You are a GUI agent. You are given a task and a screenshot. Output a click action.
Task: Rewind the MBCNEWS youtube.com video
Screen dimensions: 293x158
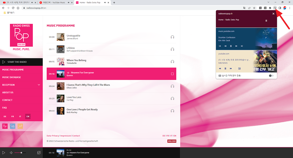tap(220, 68)
